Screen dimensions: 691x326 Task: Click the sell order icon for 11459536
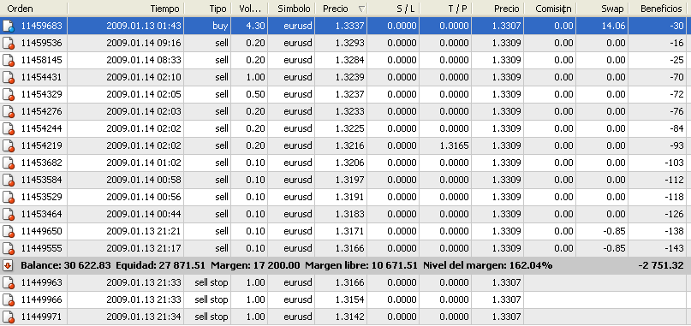9,43
